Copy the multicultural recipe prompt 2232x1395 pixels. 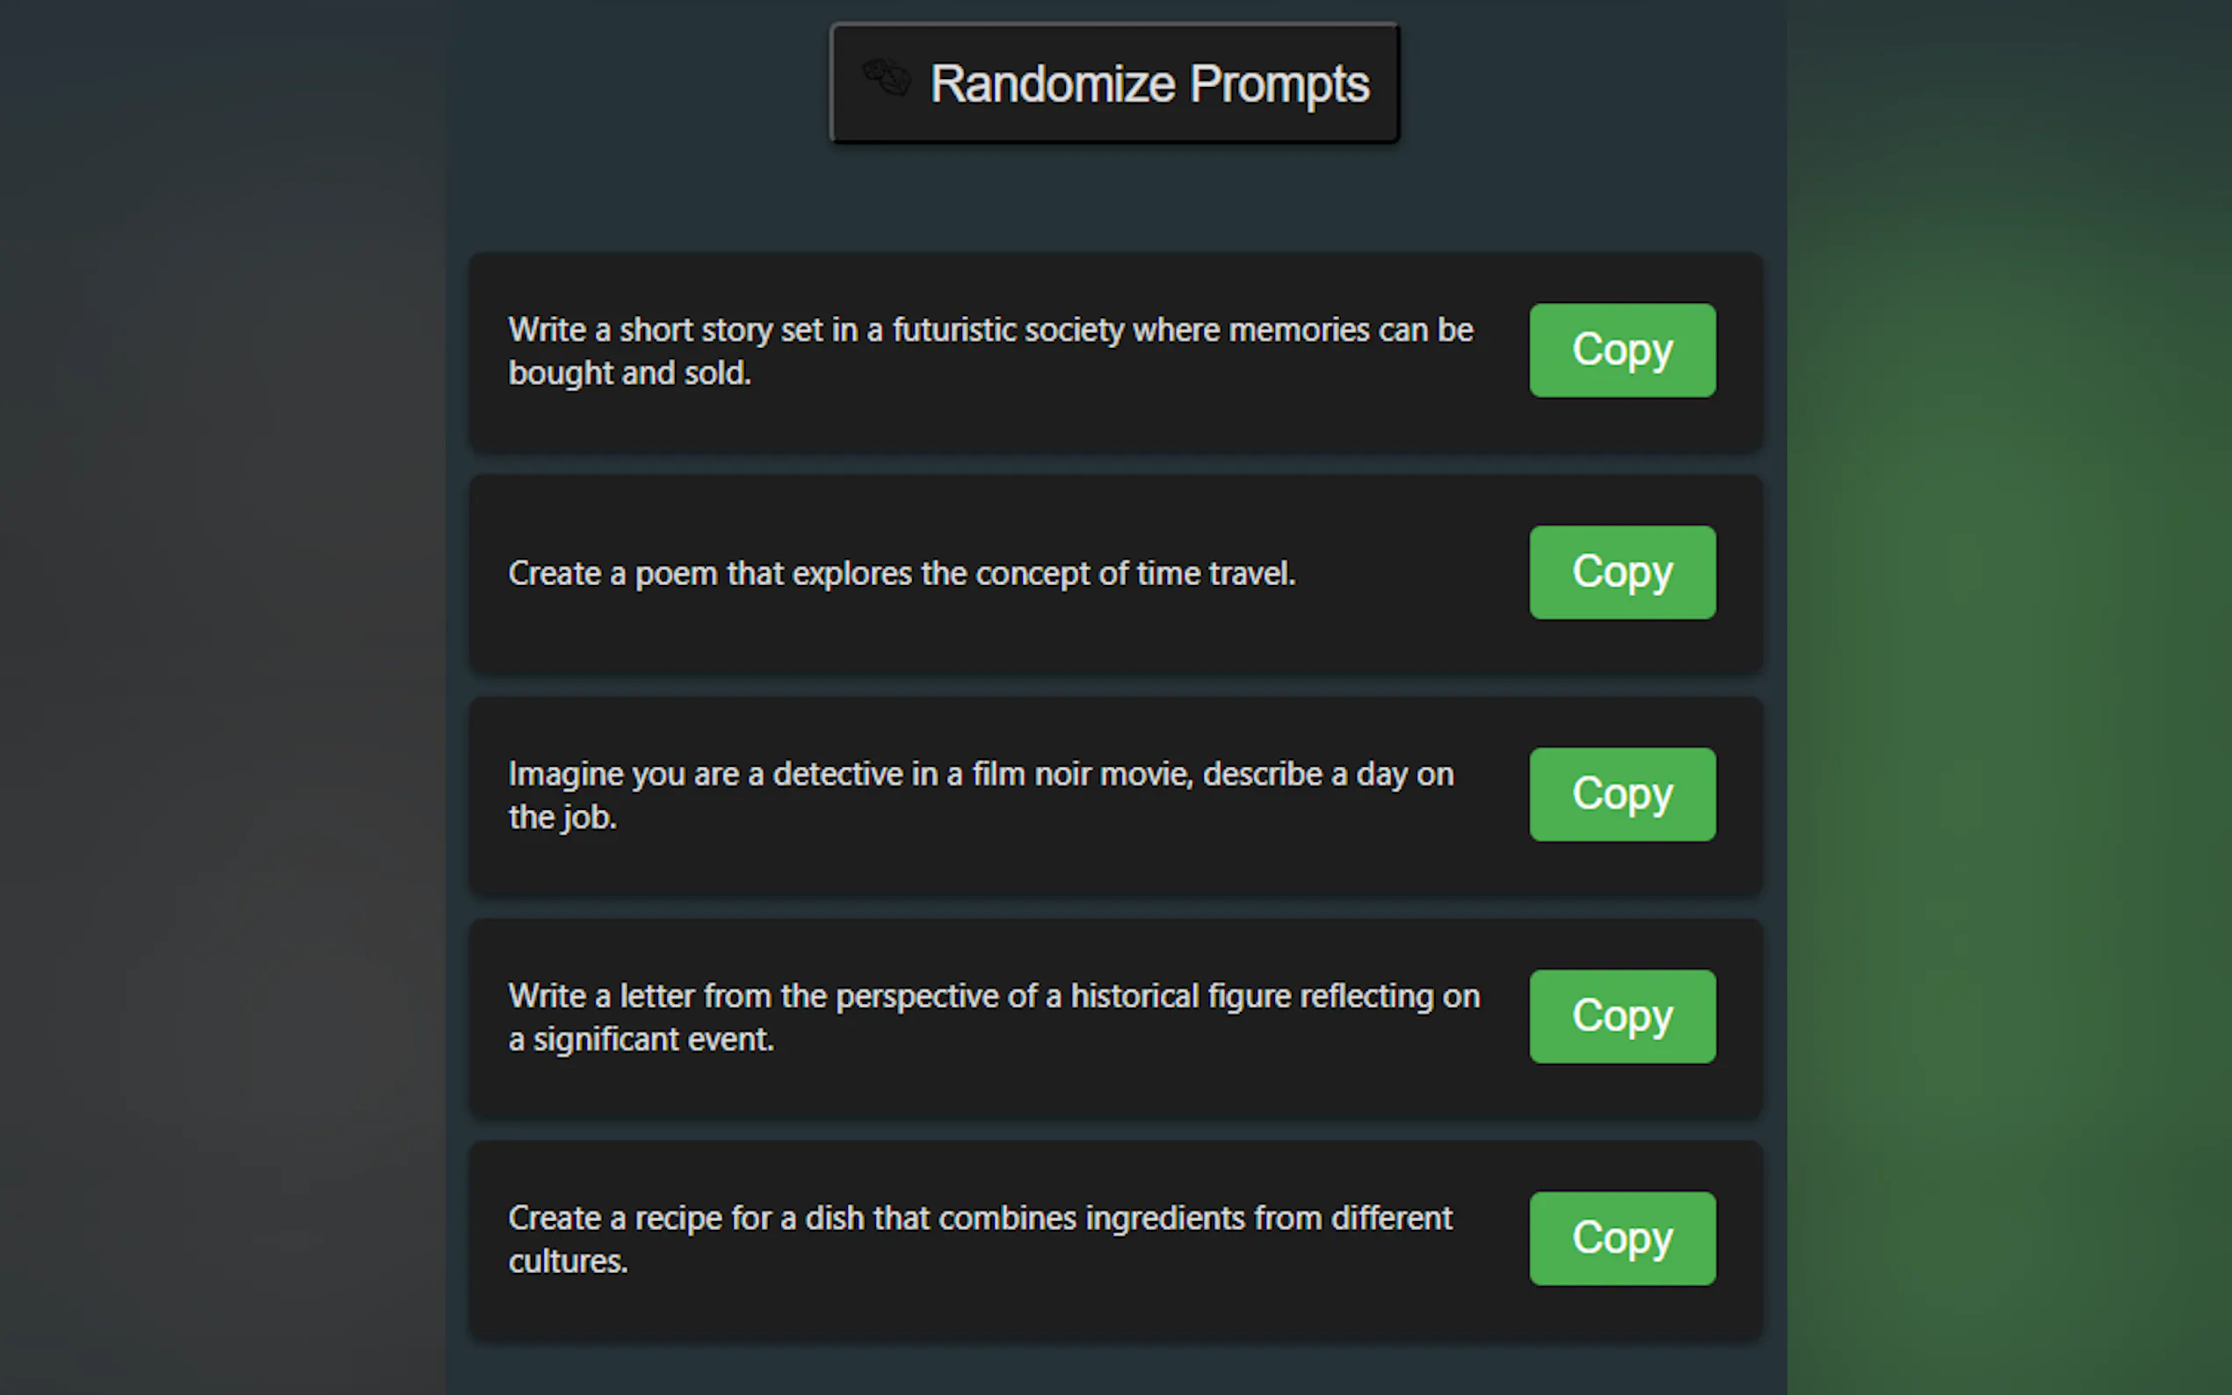(1622, 1238)
